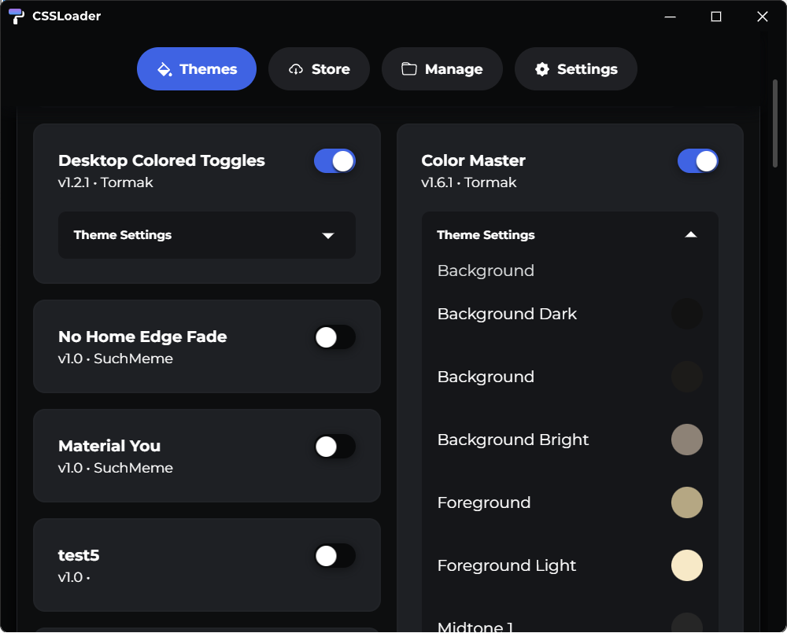Click the 'Desktop Colored Toggles' title
The height and width of the screenshot is (633, 787).
click(x=161, y=160)
